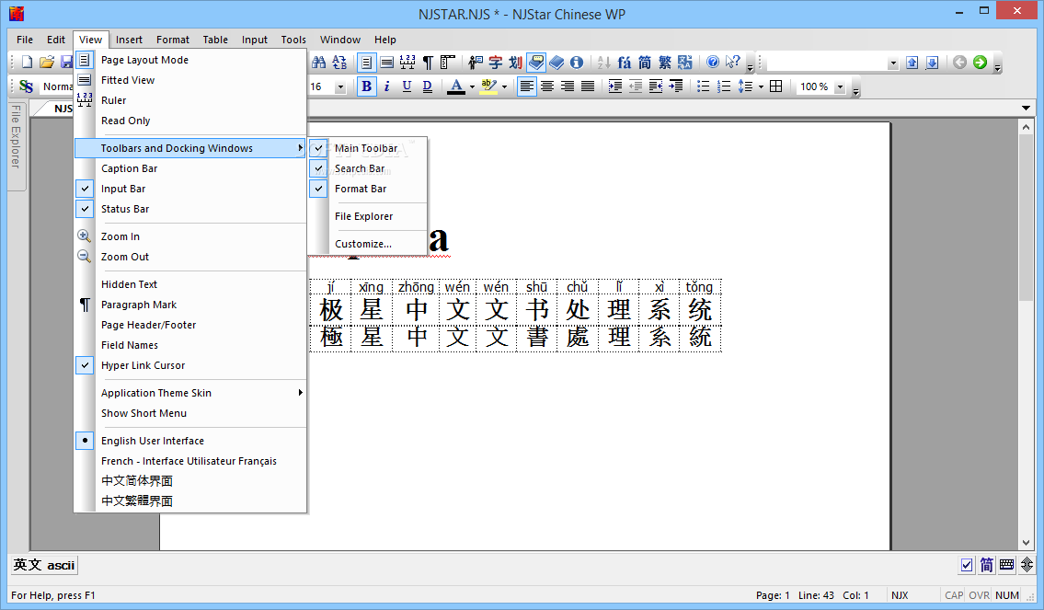Click the What's This pointer help icon

coord(732,63)
